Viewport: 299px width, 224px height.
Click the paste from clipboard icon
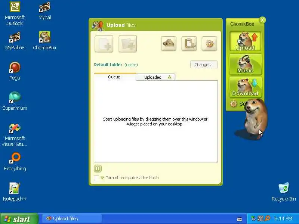(x=189, y=44)
